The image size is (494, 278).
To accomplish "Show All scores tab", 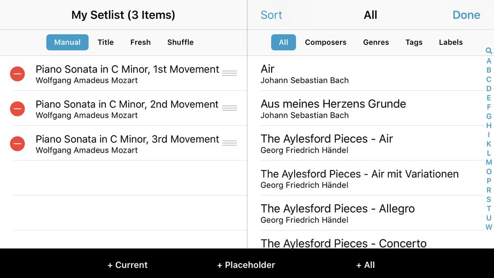I will click(283, 42).
